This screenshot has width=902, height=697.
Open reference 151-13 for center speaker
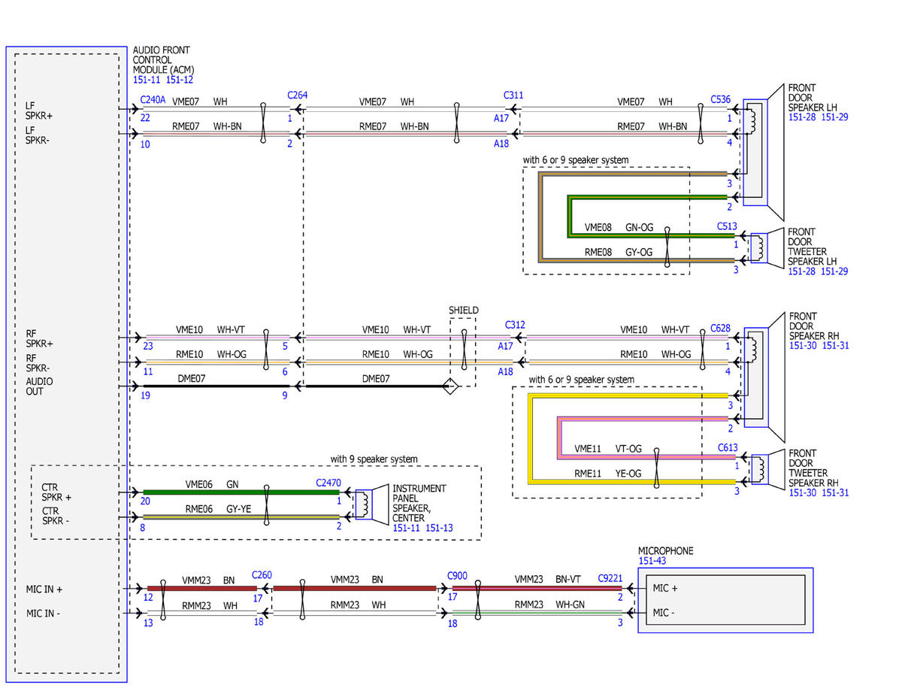(440, 529)
